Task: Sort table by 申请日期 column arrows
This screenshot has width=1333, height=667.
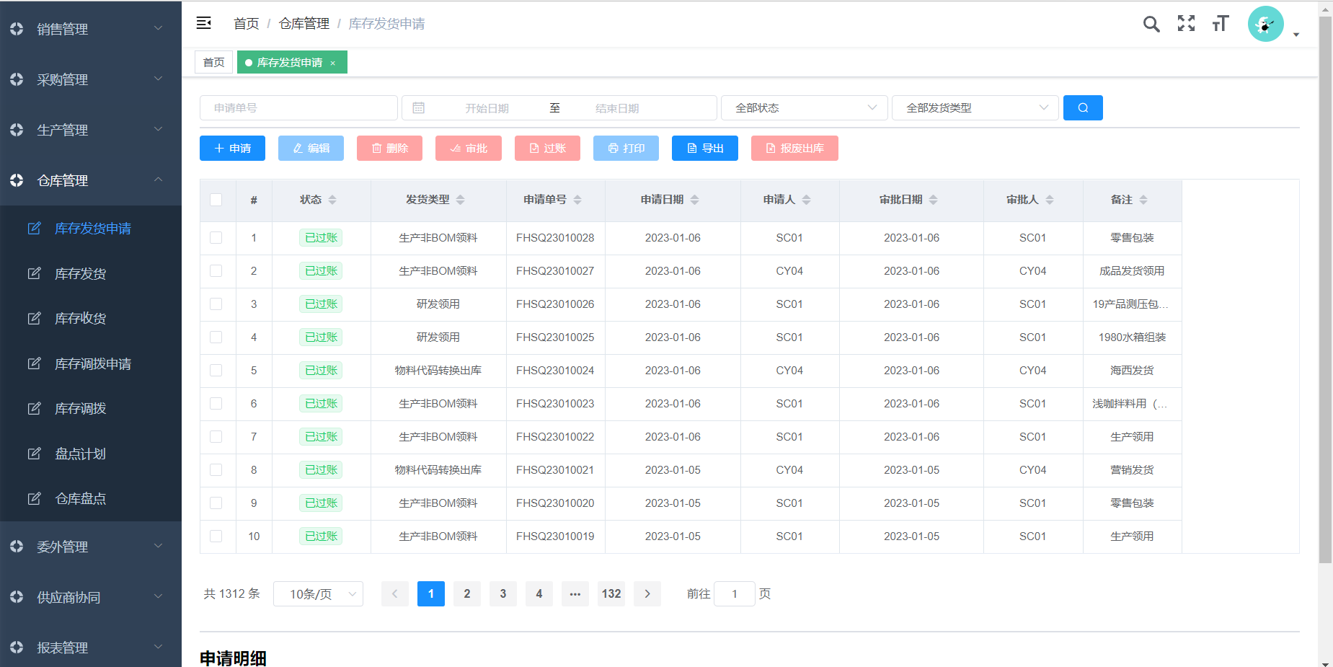Action: [x=694, y=200]
